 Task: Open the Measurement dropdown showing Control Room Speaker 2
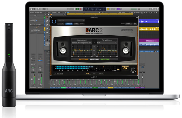tap(82, 43)
